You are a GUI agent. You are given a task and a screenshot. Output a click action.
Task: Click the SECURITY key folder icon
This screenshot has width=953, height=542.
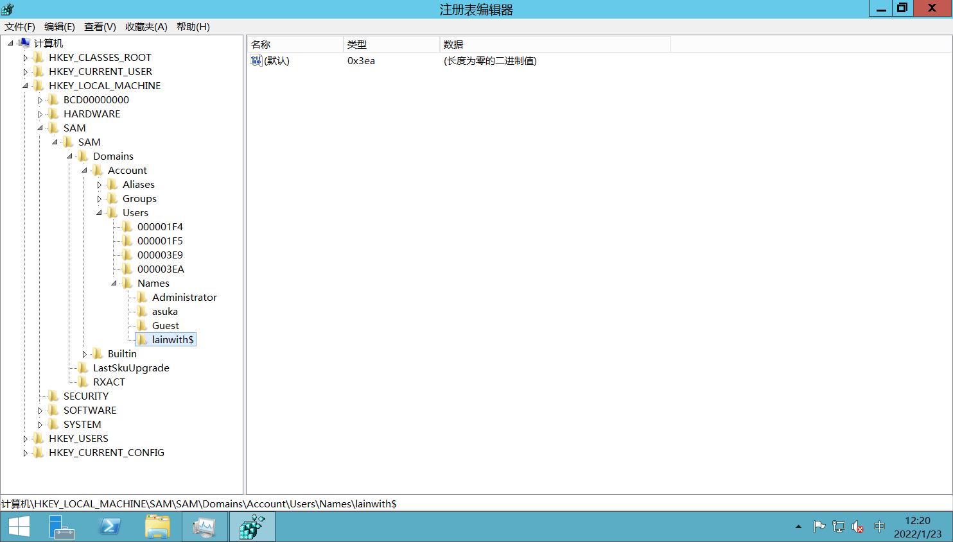click(54, 396)
